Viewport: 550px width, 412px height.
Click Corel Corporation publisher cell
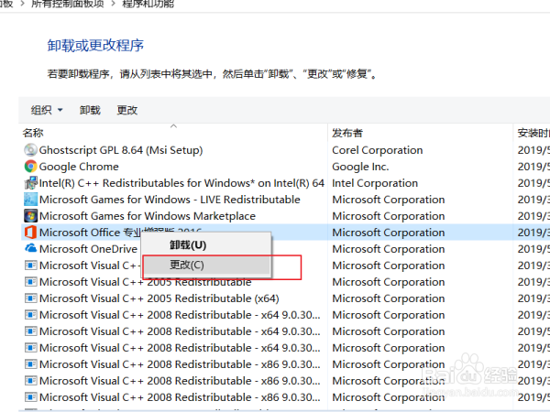pos(378,150)
